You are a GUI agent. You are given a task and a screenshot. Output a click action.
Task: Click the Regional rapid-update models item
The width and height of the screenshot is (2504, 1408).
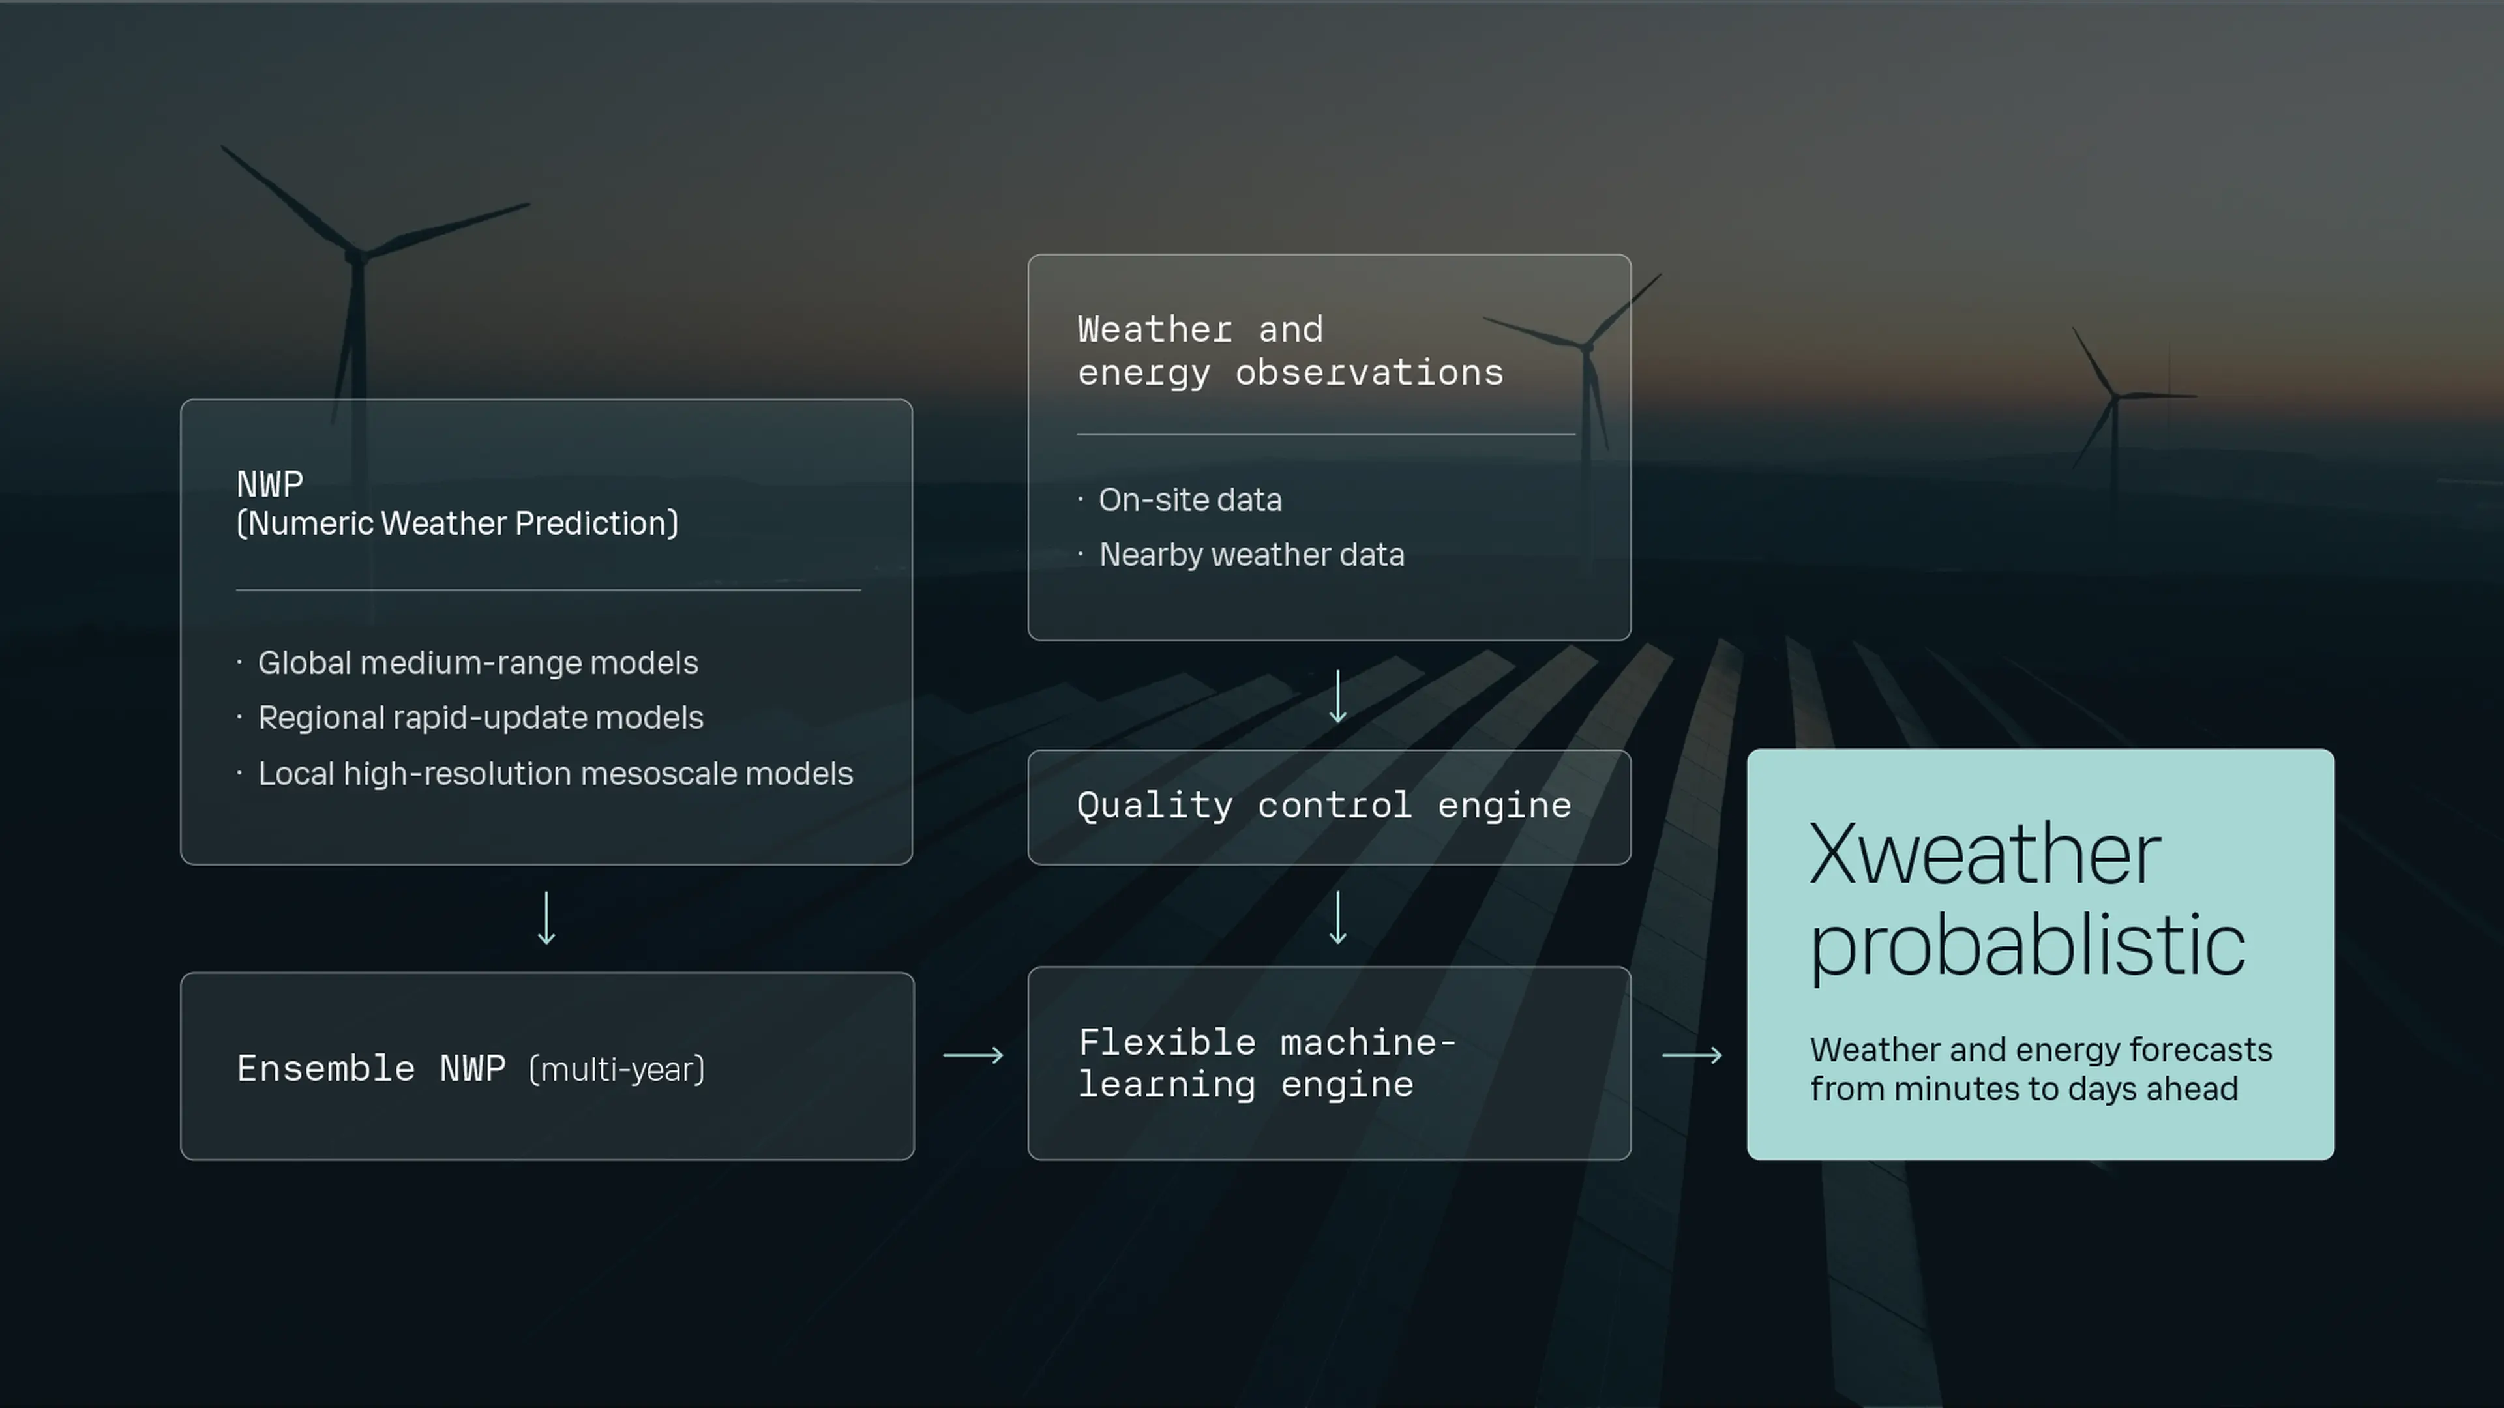[481, 718]
